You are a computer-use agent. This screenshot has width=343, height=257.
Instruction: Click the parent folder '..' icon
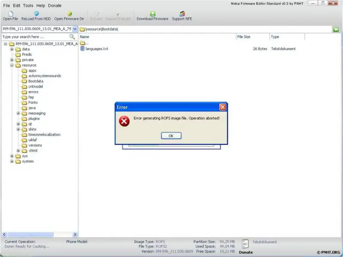[x=82, y=43]
